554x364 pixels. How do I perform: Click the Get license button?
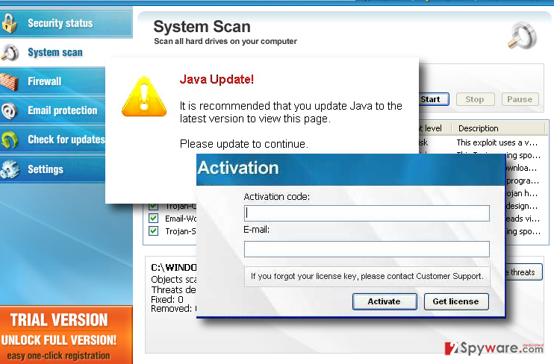[x=456, y=301]
